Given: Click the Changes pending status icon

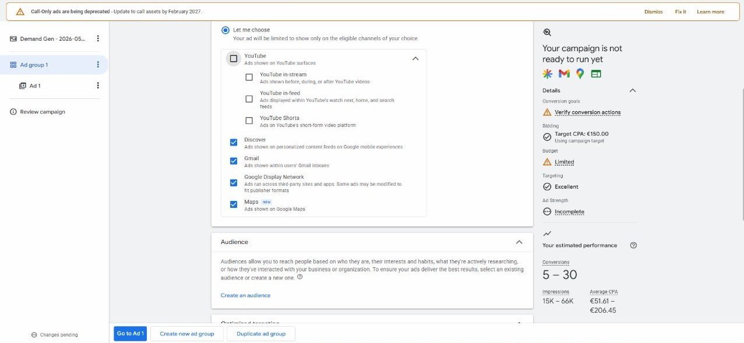Looking at the screenshot, I should [34, 335].
